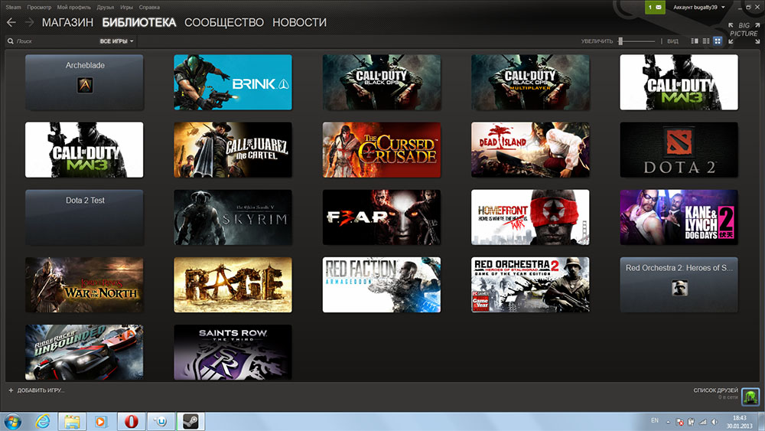This screenshot has width=765, height=431.
Task: Open the friends list avatar icon
Action: pyautogui.click(x=750, y=395)
